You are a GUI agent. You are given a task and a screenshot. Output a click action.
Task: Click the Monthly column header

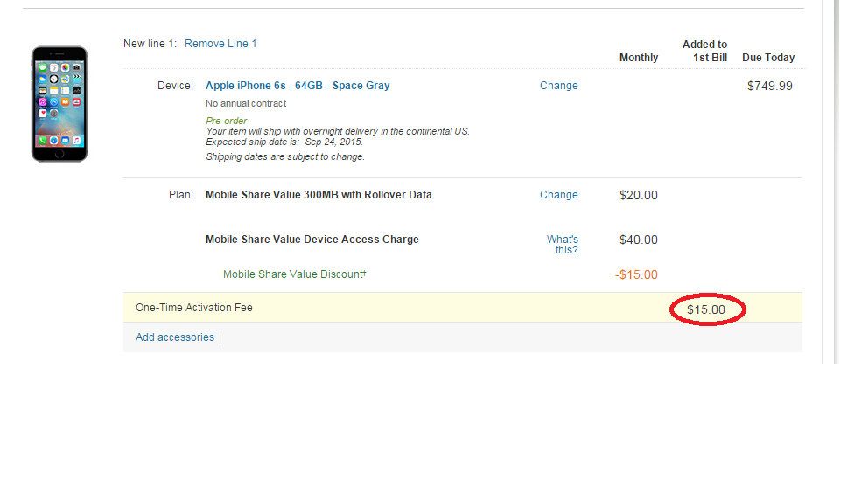point(639,58)
